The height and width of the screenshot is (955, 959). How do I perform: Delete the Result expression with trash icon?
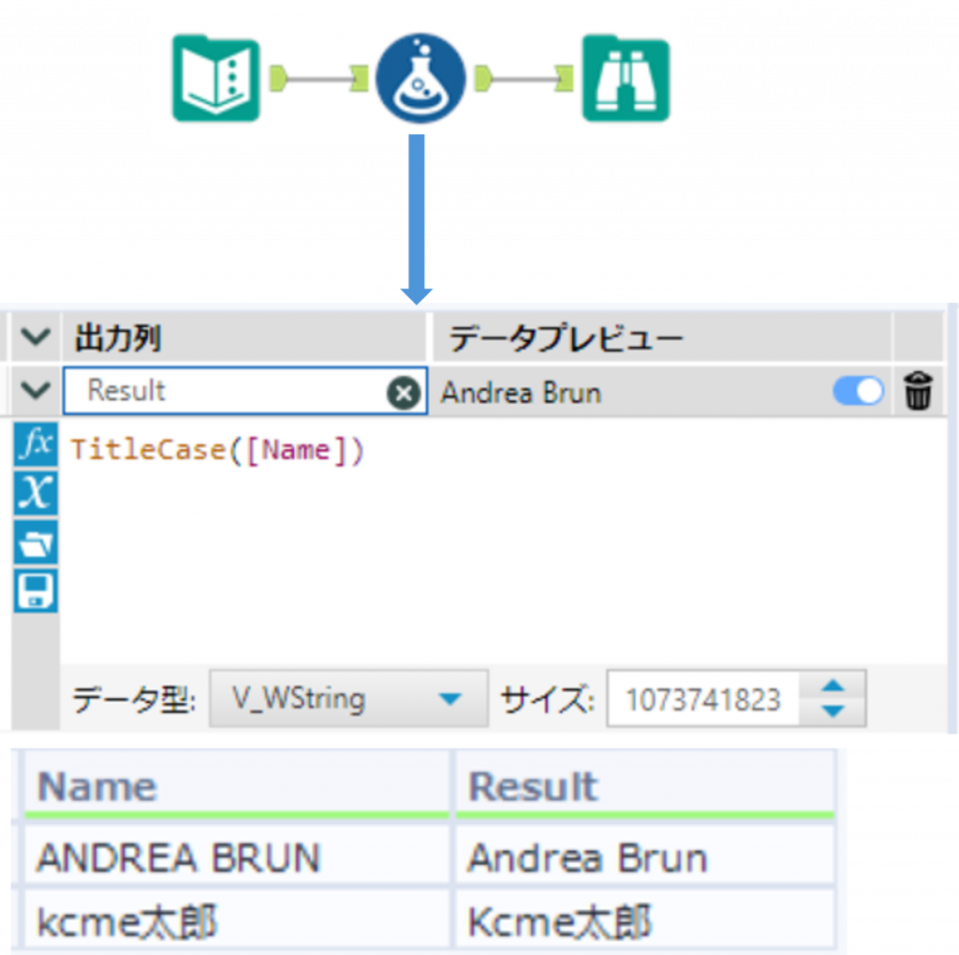918,392
